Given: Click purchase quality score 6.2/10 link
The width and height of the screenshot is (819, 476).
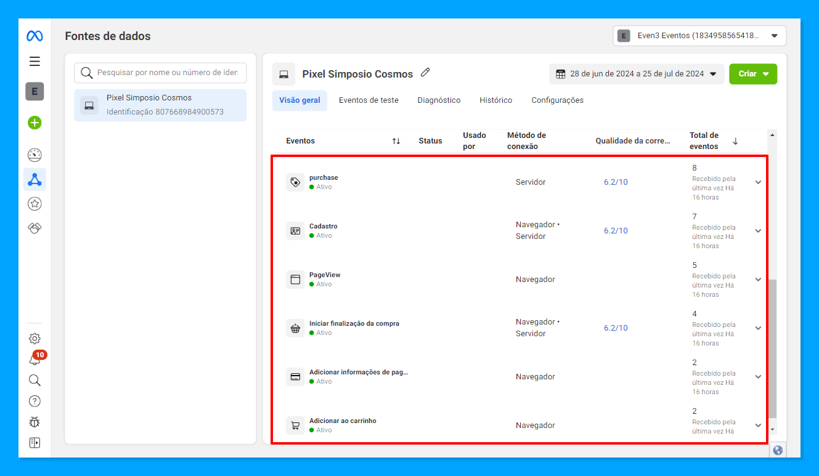Looking at the screenshot, I should point(616,182).
